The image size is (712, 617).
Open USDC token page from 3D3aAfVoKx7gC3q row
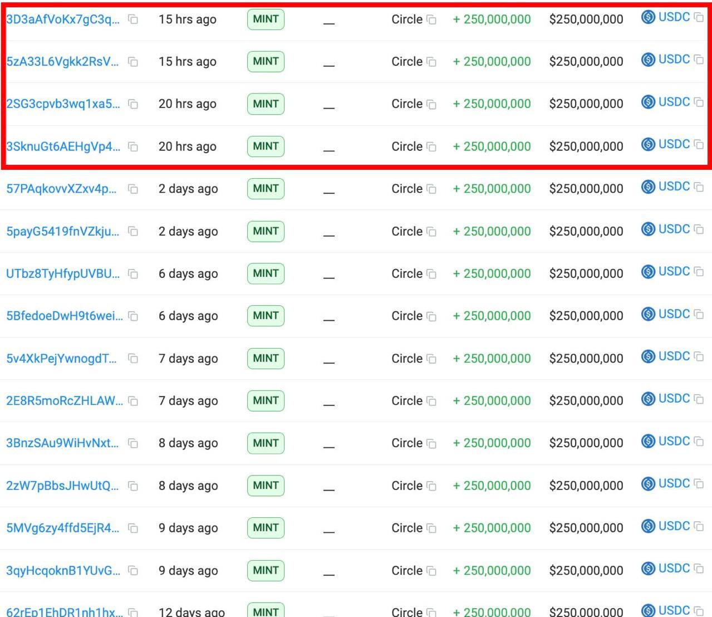[674, 17]
